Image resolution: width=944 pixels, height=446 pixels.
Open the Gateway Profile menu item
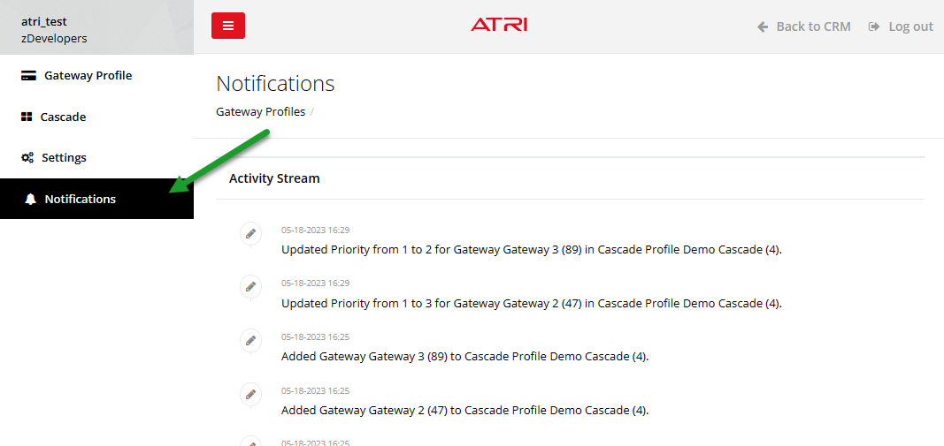click(x=88, y=76)
